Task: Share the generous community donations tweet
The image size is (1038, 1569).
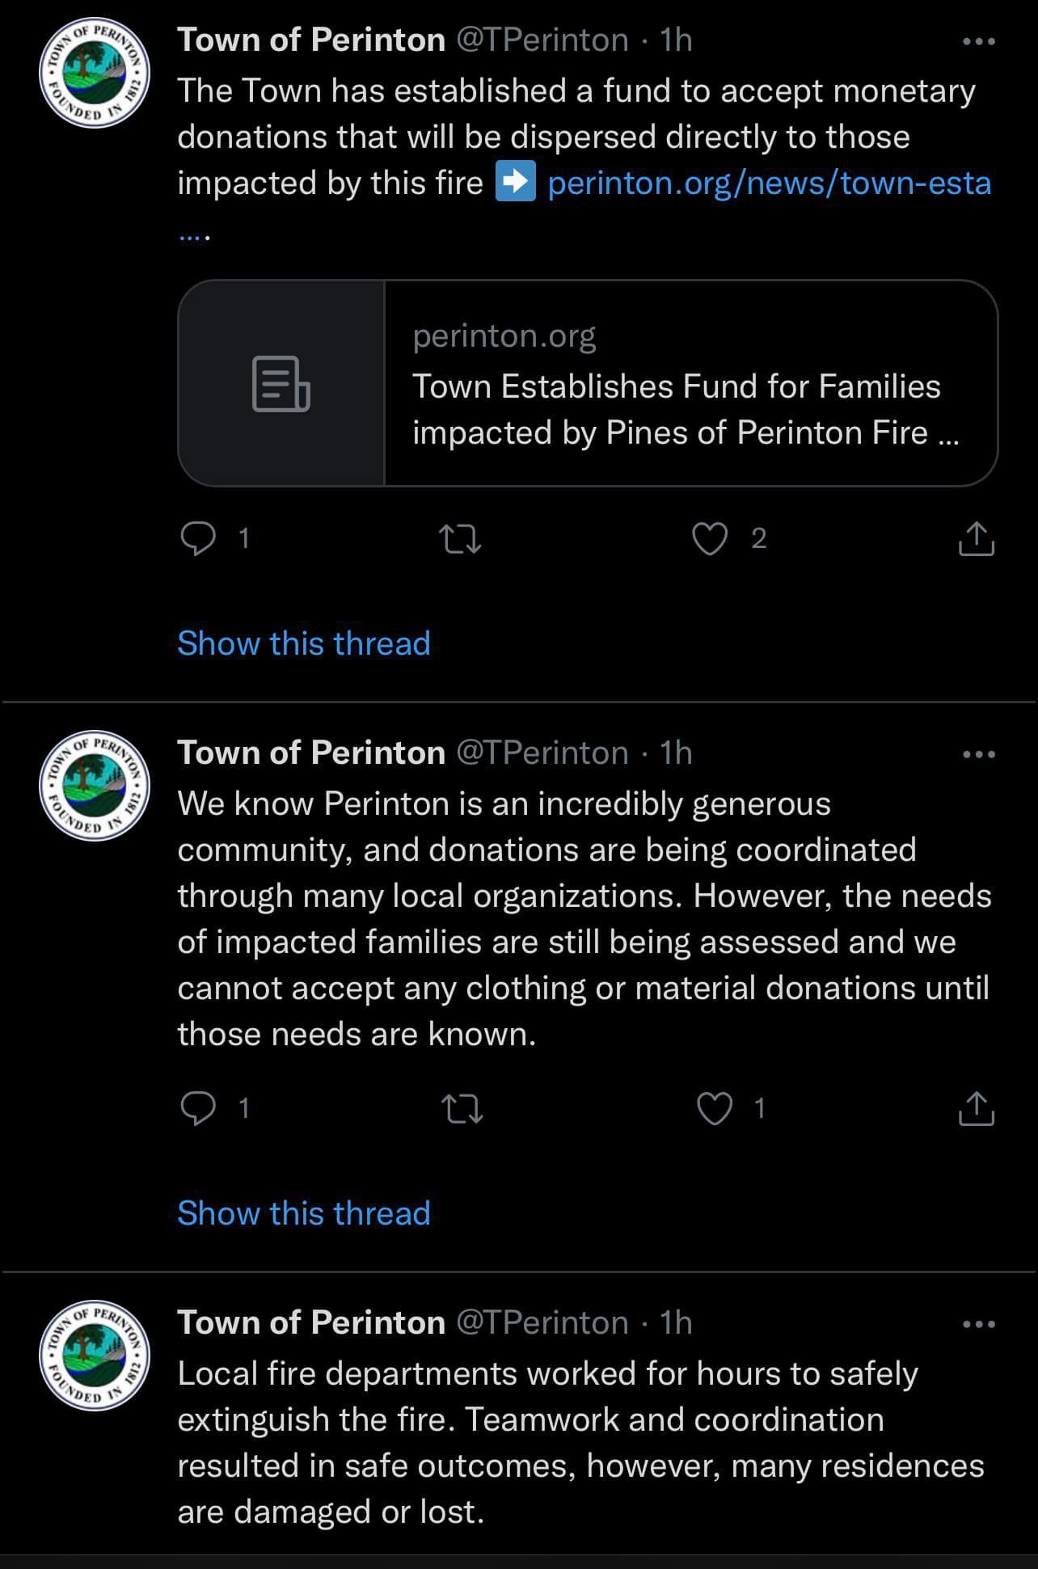Action: (x=976, y=1108)
